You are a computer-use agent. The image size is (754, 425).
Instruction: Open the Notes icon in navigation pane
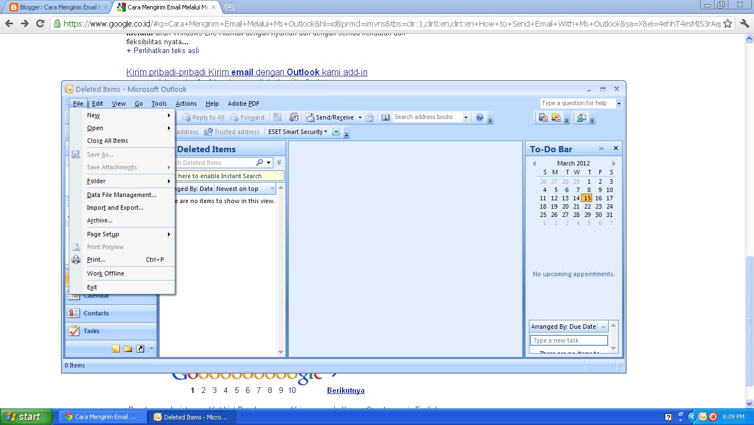coord(116,349)
